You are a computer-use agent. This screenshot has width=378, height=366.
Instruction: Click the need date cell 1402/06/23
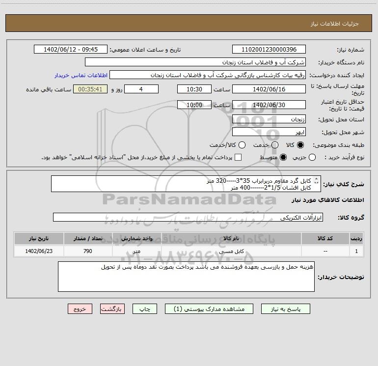tap(39, 251)
